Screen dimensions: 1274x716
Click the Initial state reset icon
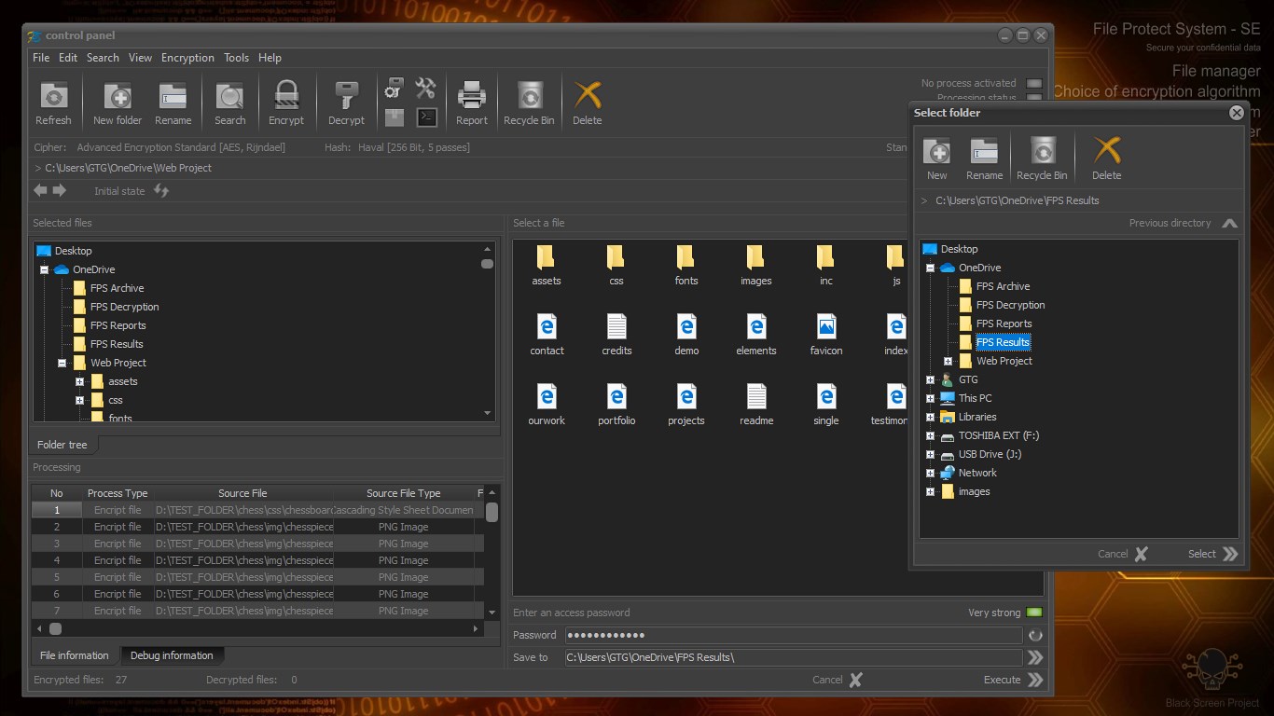pyautogui.click(x=161, y=191)
